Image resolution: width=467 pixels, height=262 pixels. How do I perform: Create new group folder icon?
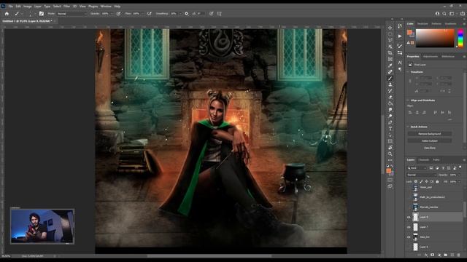pos(446,255)
